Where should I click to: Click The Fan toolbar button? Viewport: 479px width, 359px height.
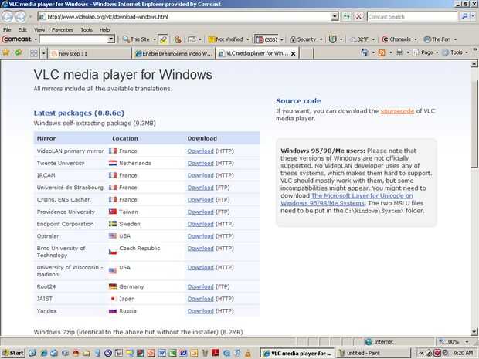[437, 39]
